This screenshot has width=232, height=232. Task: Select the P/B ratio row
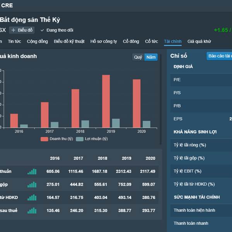coord(201,106)
